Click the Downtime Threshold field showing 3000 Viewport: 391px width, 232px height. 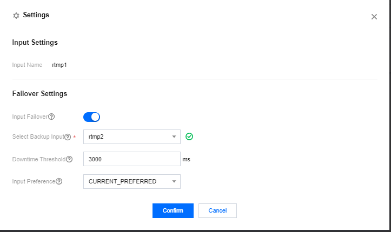pos(131,159)
